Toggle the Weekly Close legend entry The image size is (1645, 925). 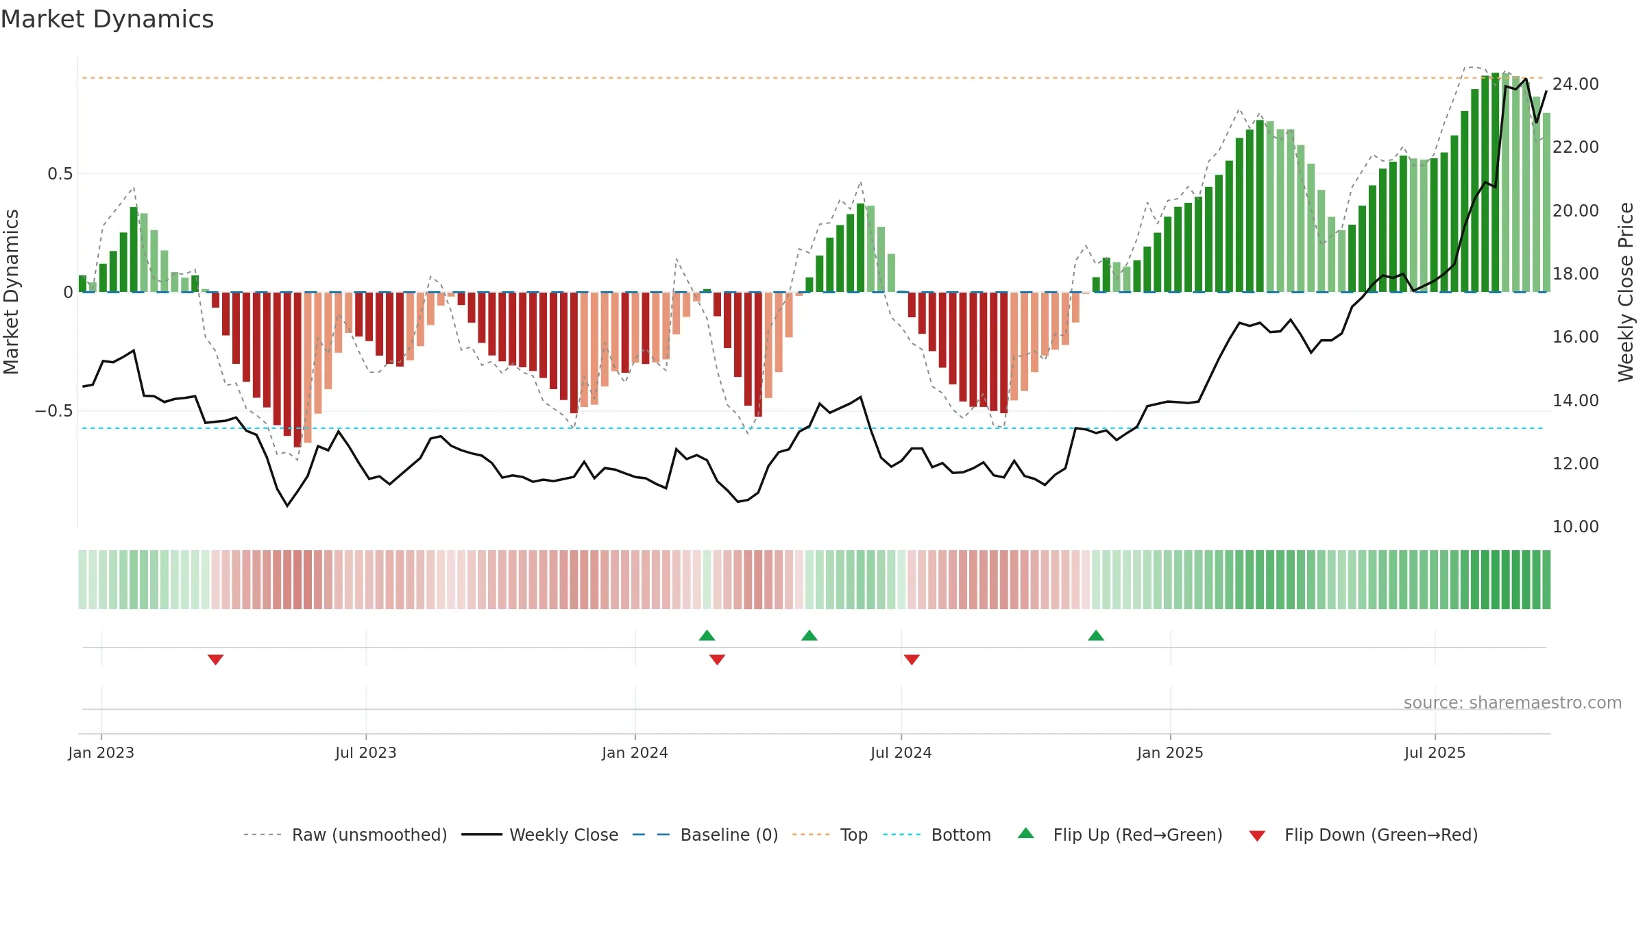click(x=540, y=835)
